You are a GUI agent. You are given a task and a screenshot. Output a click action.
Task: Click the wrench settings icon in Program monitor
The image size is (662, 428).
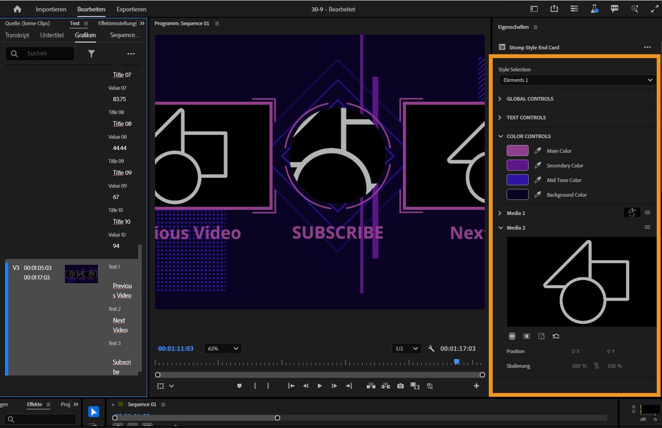point(431,349)
